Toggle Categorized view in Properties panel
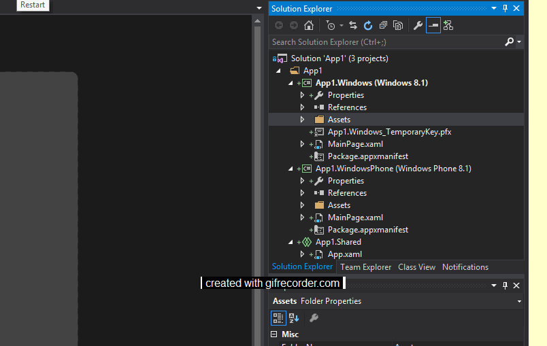The height and width of the screenshot is (346, 547). pyautogui.click(x=278, y=318)
